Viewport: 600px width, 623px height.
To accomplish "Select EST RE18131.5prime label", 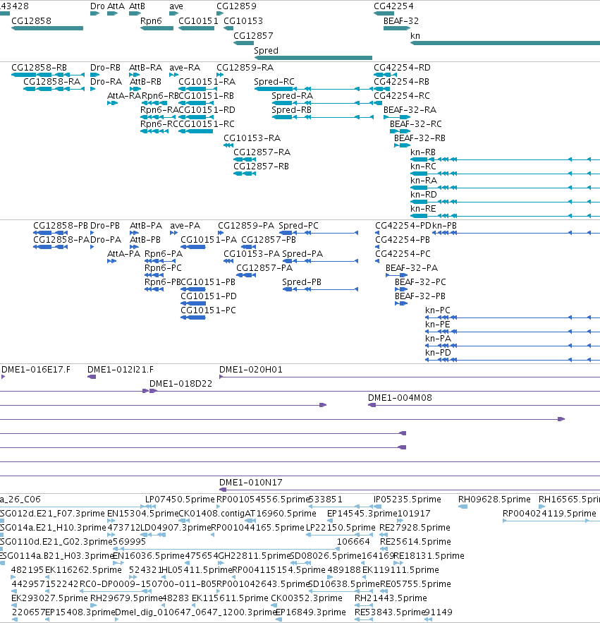I will [429, 556].
